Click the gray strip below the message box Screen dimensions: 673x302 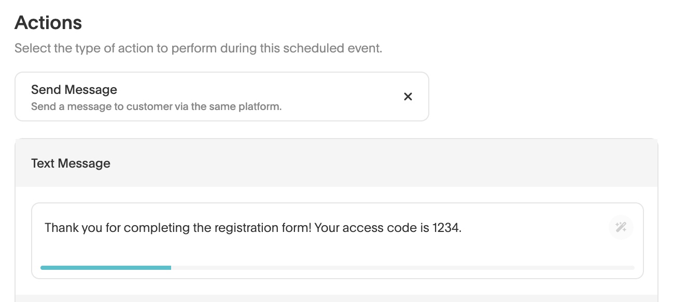(336, 298)
